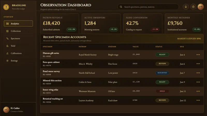Click the REVIEW badge for Fern spore cabinet
The width and height of the screenshot is (207, 116).
[x=162, y=64]
